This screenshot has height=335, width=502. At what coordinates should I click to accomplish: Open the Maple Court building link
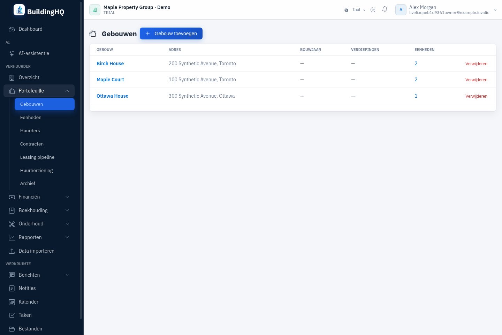coord(110,80)
